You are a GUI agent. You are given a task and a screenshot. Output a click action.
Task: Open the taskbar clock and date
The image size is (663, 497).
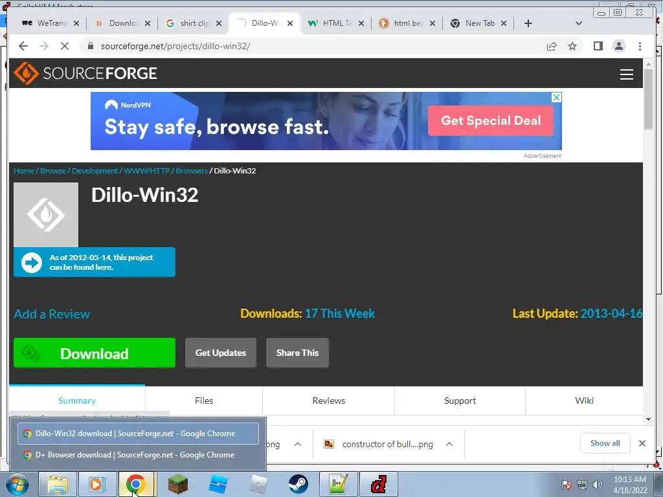(x=630, y=485)
